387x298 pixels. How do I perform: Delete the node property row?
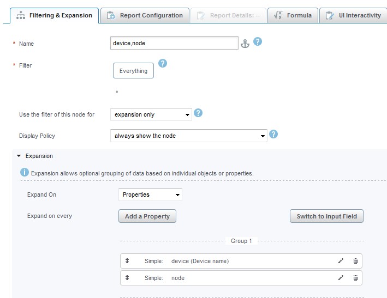click(355, 278)
